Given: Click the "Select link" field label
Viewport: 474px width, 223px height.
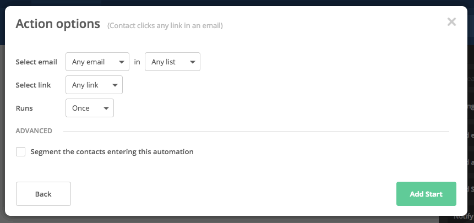Looking at the screenshot, I should click(33, 85).
